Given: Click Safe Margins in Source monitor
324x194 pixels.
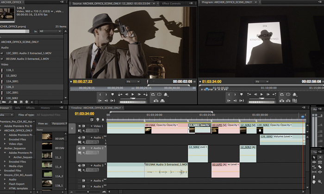Looking at the screenshot, I should (x=159, y=94).
